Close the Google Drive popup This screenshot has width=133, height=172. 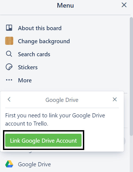[115, 99]
